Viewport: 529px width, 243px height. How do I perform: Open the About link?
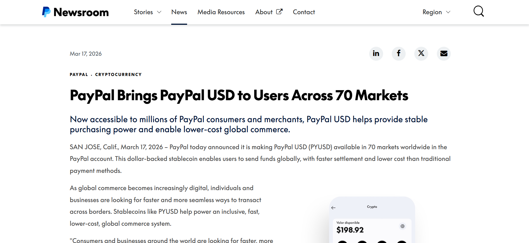(264, 12)
